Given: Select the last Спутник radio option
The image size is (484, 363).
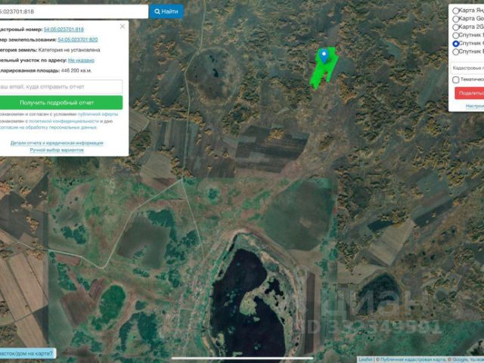Looking at the screenshot, I should [455, 52].
